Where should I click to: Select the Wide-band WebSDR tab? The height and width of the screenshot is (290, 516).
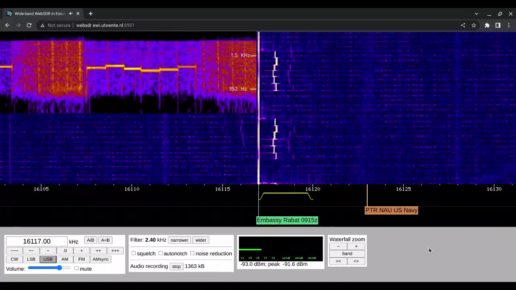tap(43, 14)
